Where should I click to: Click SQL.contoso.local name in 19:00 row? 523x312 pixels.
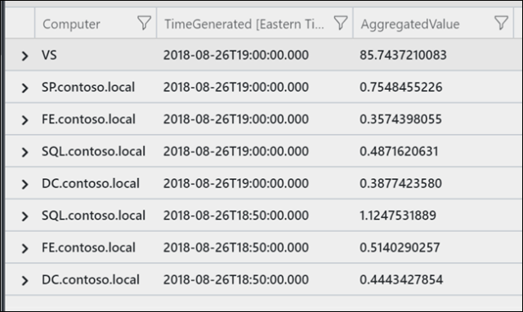93,151
